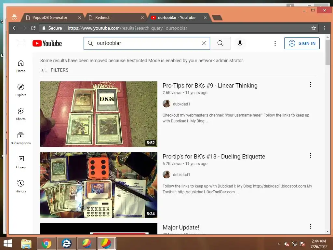Open options menu for Major Update video
Image resolution: width=333 pixels, height=250 pixels.
click(x=311, y=226)
